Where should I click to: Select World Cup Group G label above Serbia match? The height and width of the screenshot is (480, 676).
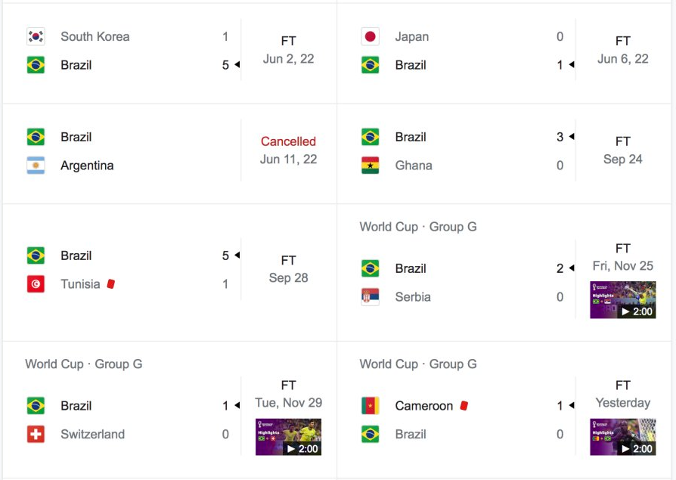point(418,227)
